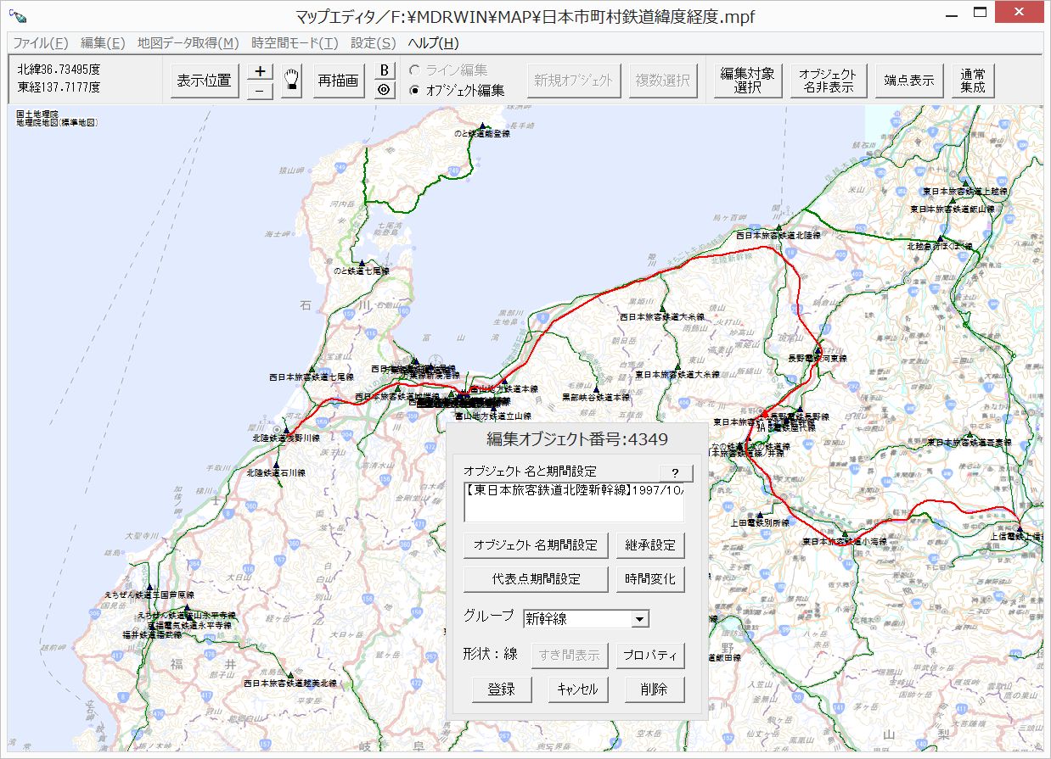Select the hand pan tool

(x=292, y=81)
